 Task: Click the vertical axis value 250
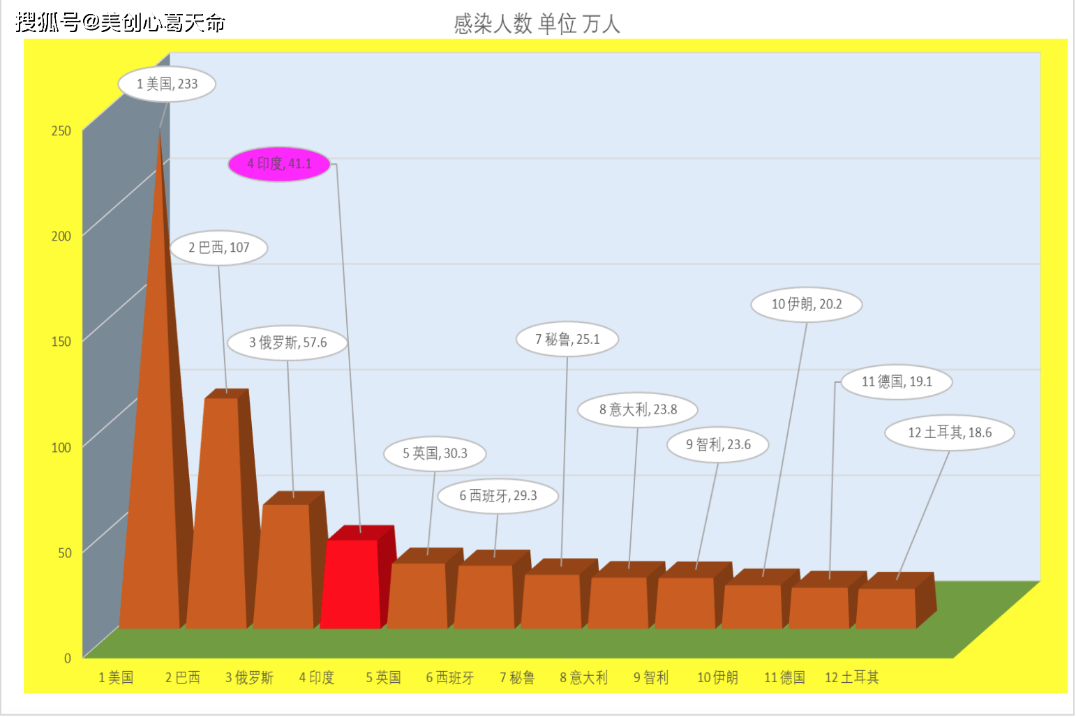(x=61, y=131)
